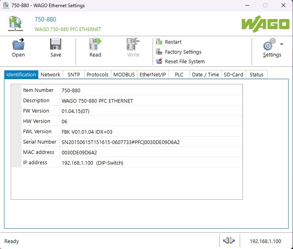Go to the MODBUS tab
The width and height of the screenshot is (293, 249).
124,75
